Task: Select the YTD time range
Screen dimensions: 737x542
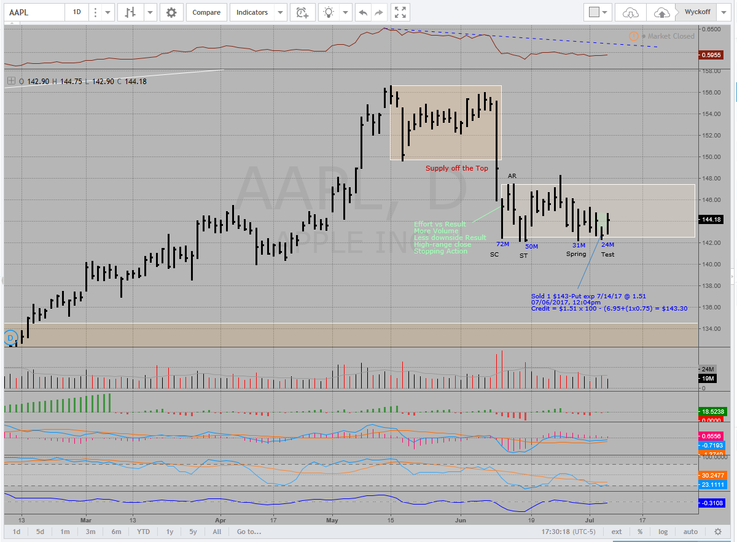Action: (143, 532)
